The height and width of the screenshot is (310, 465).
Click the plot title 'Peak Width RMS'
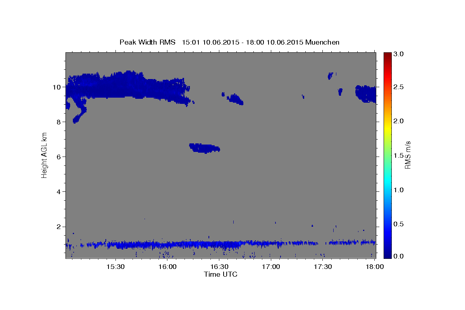tap(147, 42)
